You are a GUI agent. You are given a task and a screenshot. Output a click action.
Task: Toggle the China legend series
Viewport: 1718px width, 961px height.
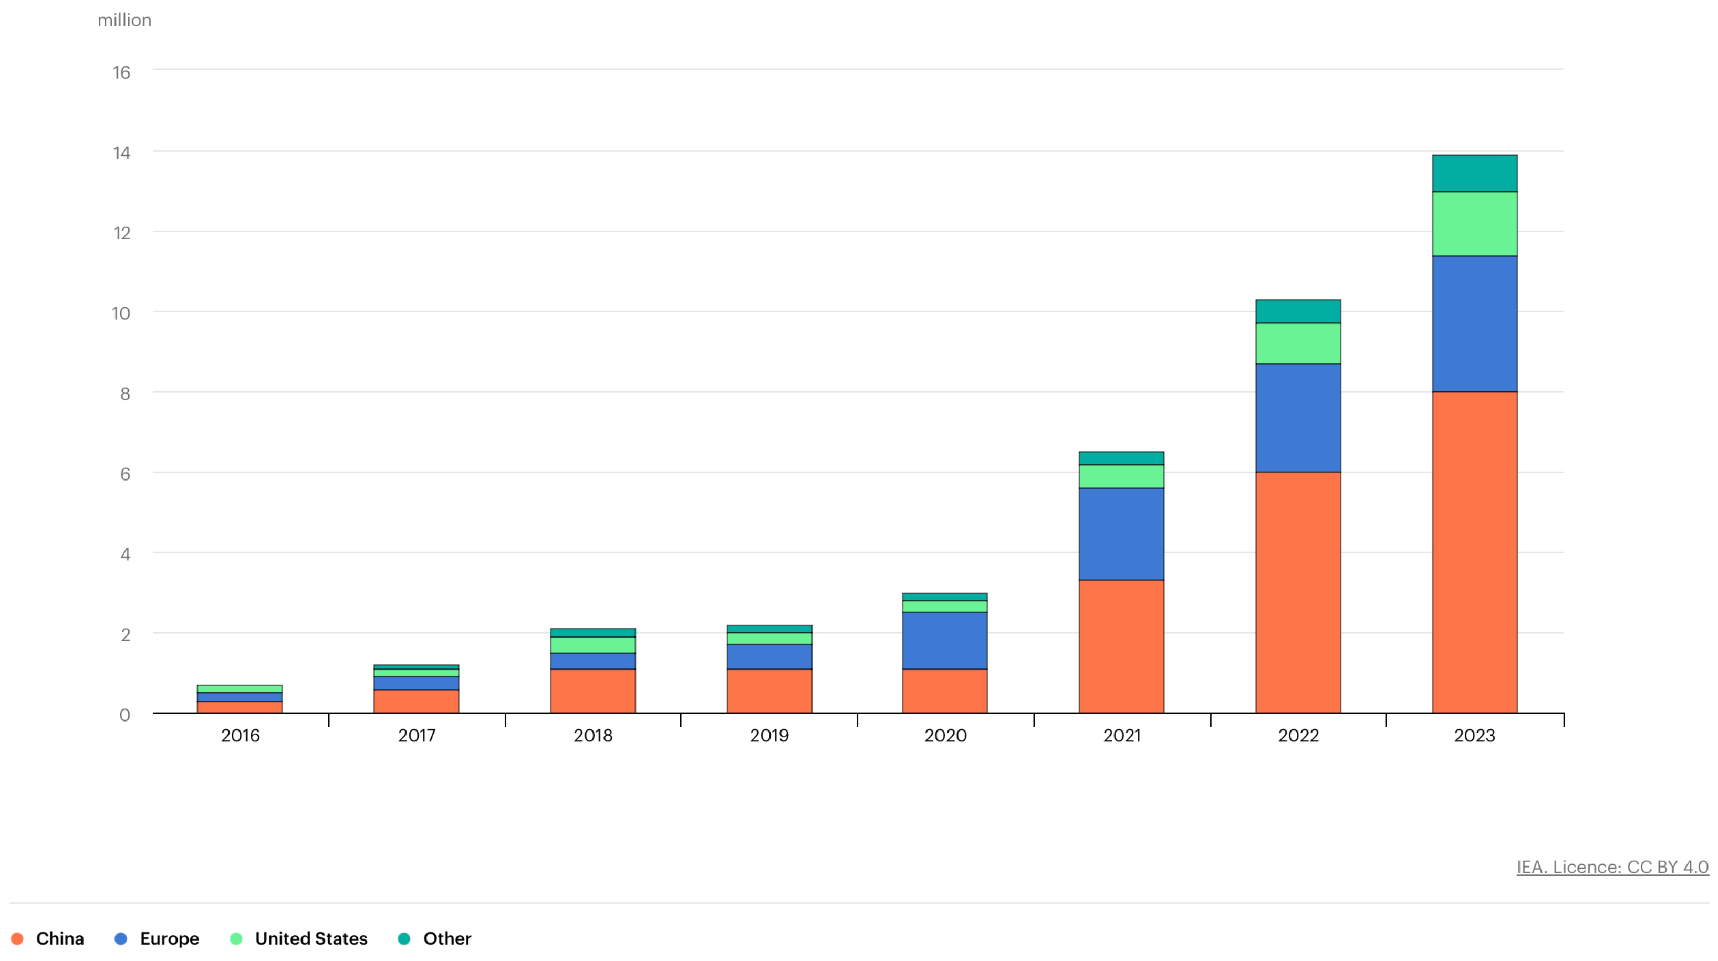(x=59, y=938)
